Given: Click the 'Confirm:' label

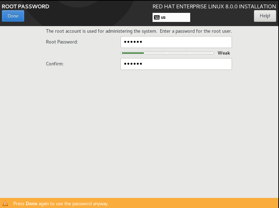Looking at the screenshot, I should pos(55,64).
